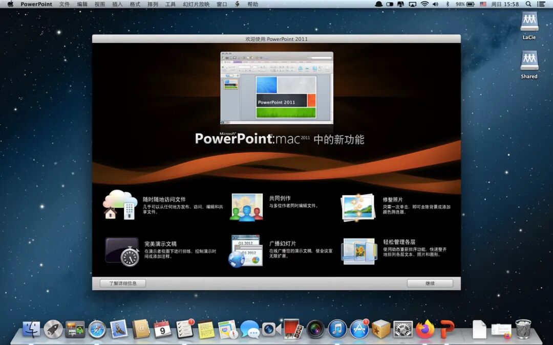Open Reminders checklist icon in Dock

185,330
